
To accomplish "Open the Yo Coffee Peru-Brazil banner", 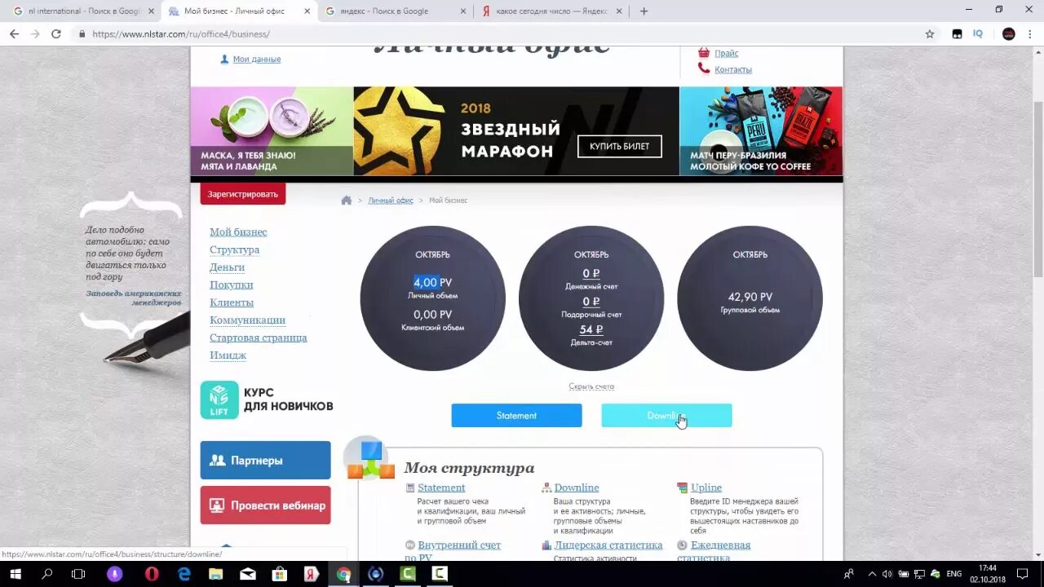I will [x=761, y=131].
